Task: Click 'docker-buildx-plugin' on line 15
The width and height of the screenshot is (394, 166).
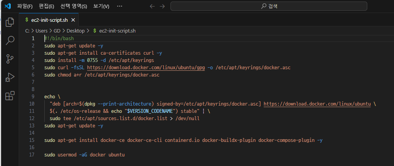Action: (229, 140)
